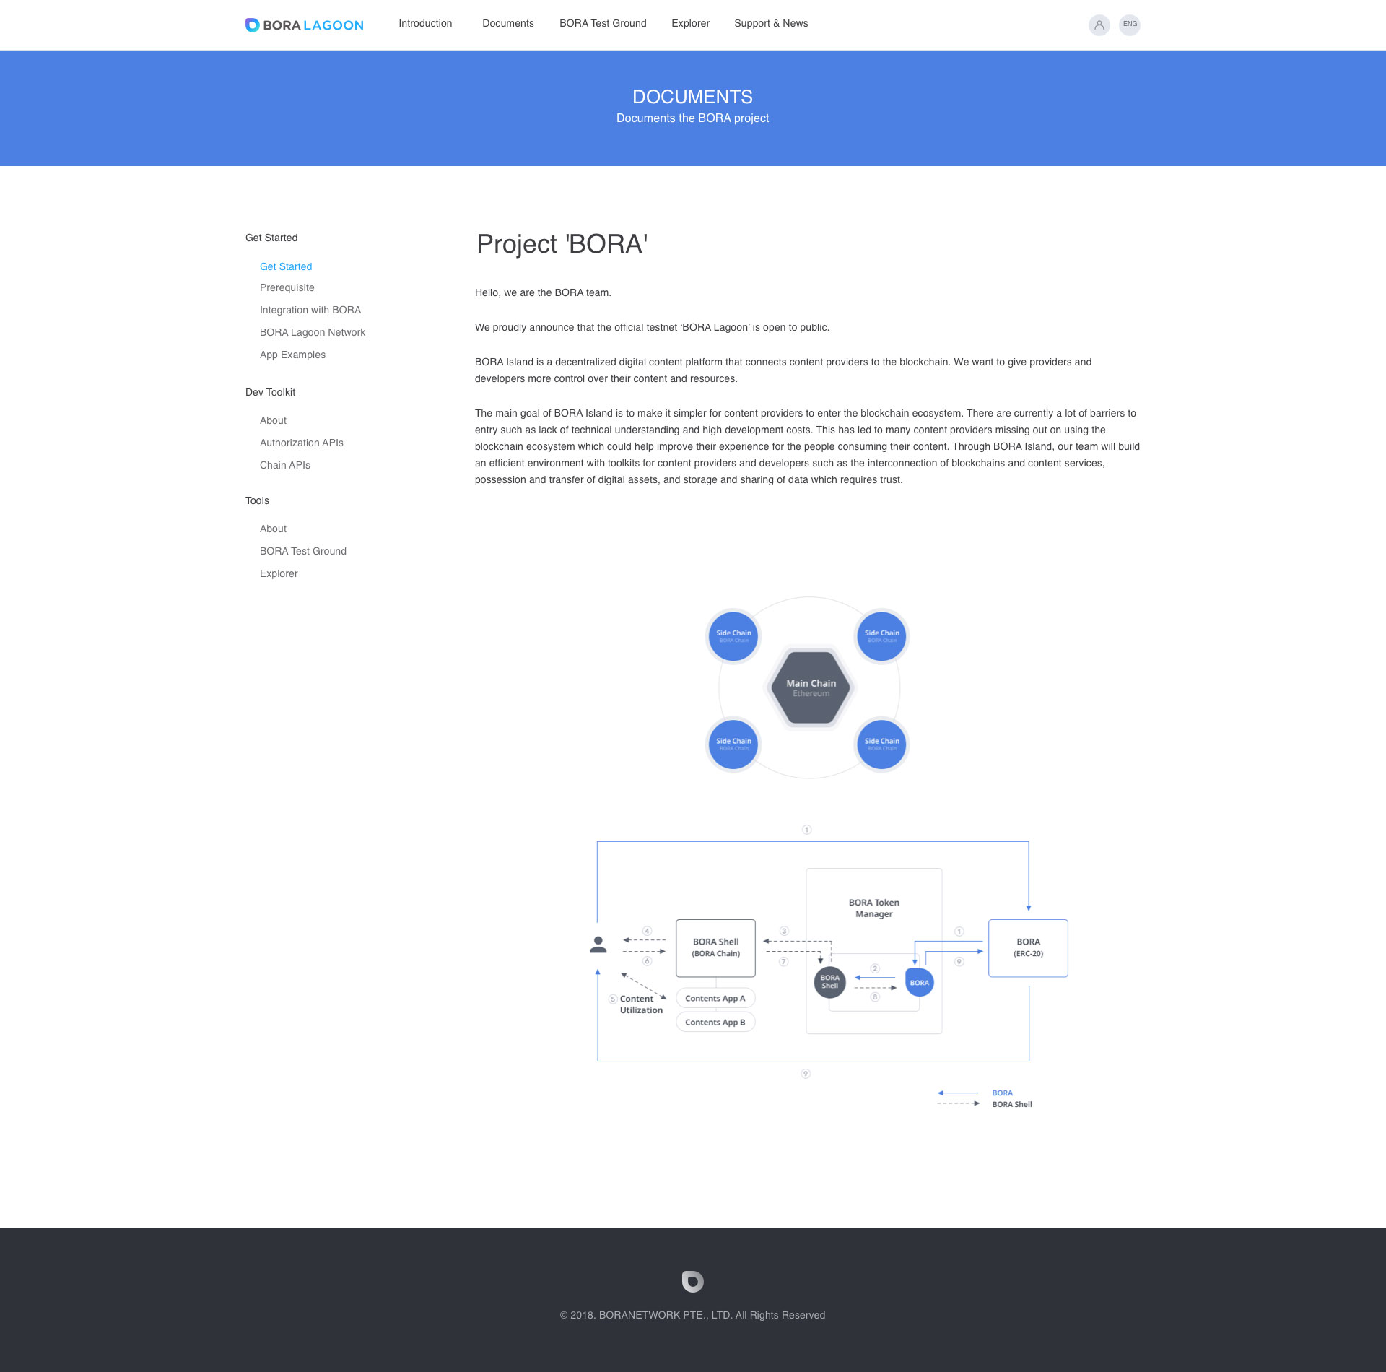The image size is (1386, 1372).
Task: Go to the Explorer top navigation
Action: tap(690, 24)
